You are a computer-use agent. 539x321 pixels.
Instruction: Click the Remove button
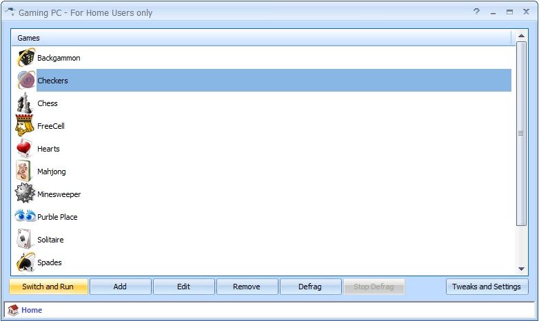(x=247, y=287)
